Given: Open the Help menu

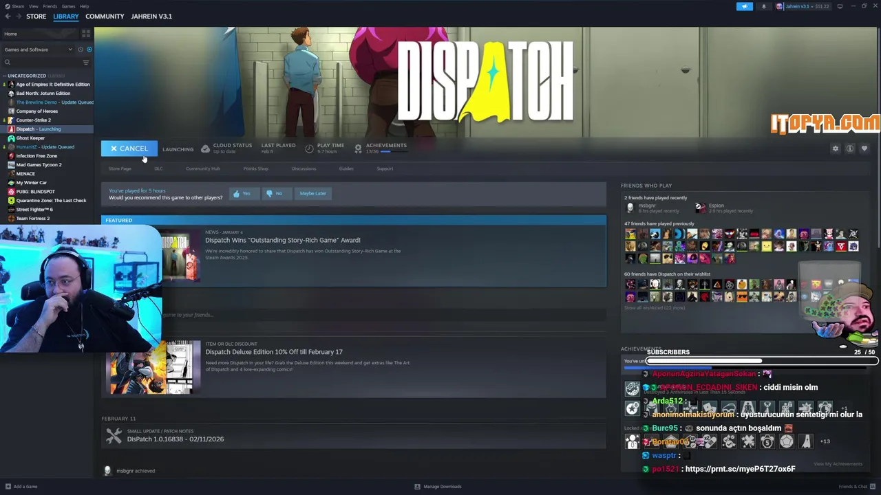Looking at the screenshot, I should pos(84,6).
